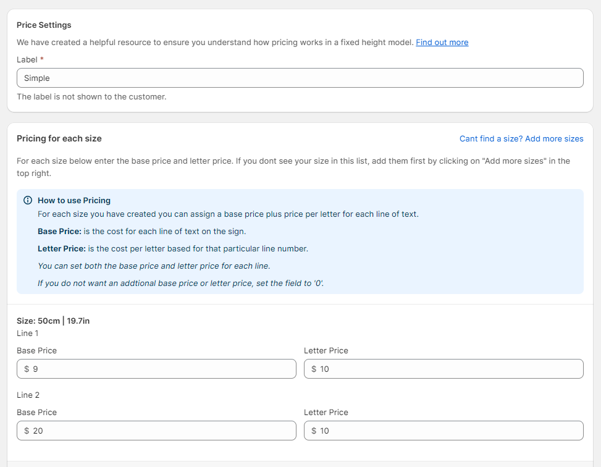Click the How to use Pricing title
The image size is (601, 467).
click(x=74, y=200)
